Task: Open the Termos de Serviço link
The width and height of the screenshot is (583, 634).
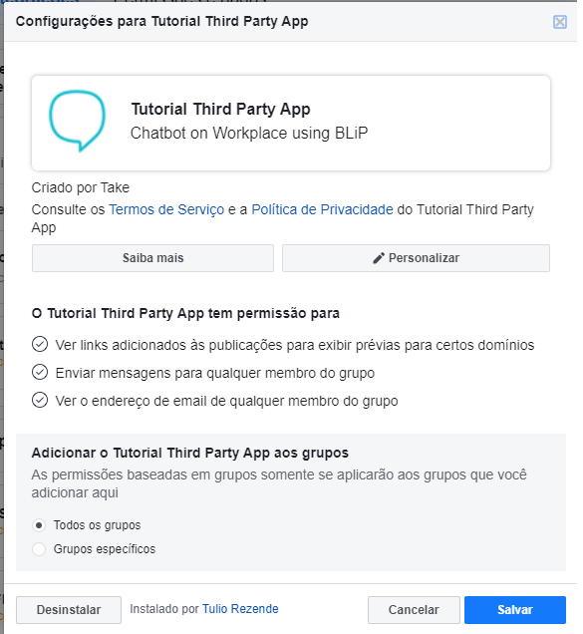Action: [166, 209]
